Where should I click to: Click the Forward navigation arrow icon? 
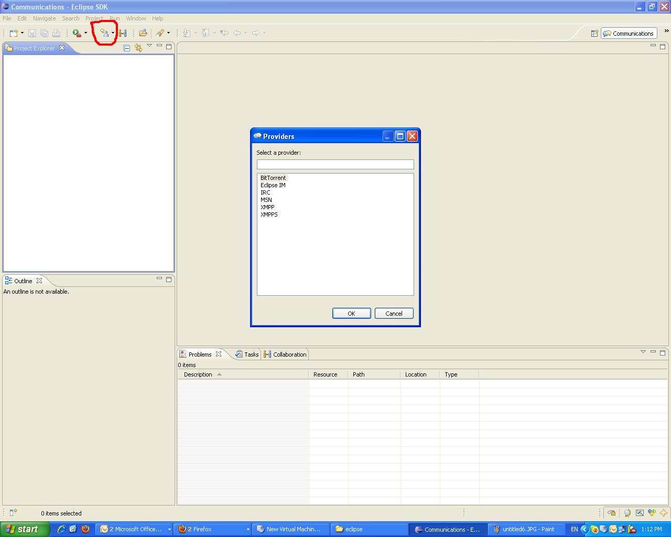(x=256, y=33)
